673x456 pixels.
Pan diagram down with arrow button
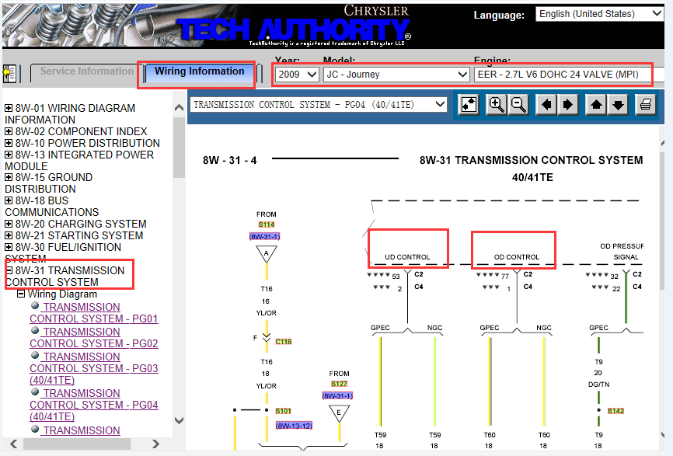pyautogui.click(x=618, y=105)
